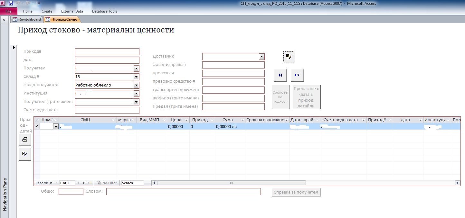Click the No Filter indicator in record bar
465x218 pixels.
pos(107,183)
